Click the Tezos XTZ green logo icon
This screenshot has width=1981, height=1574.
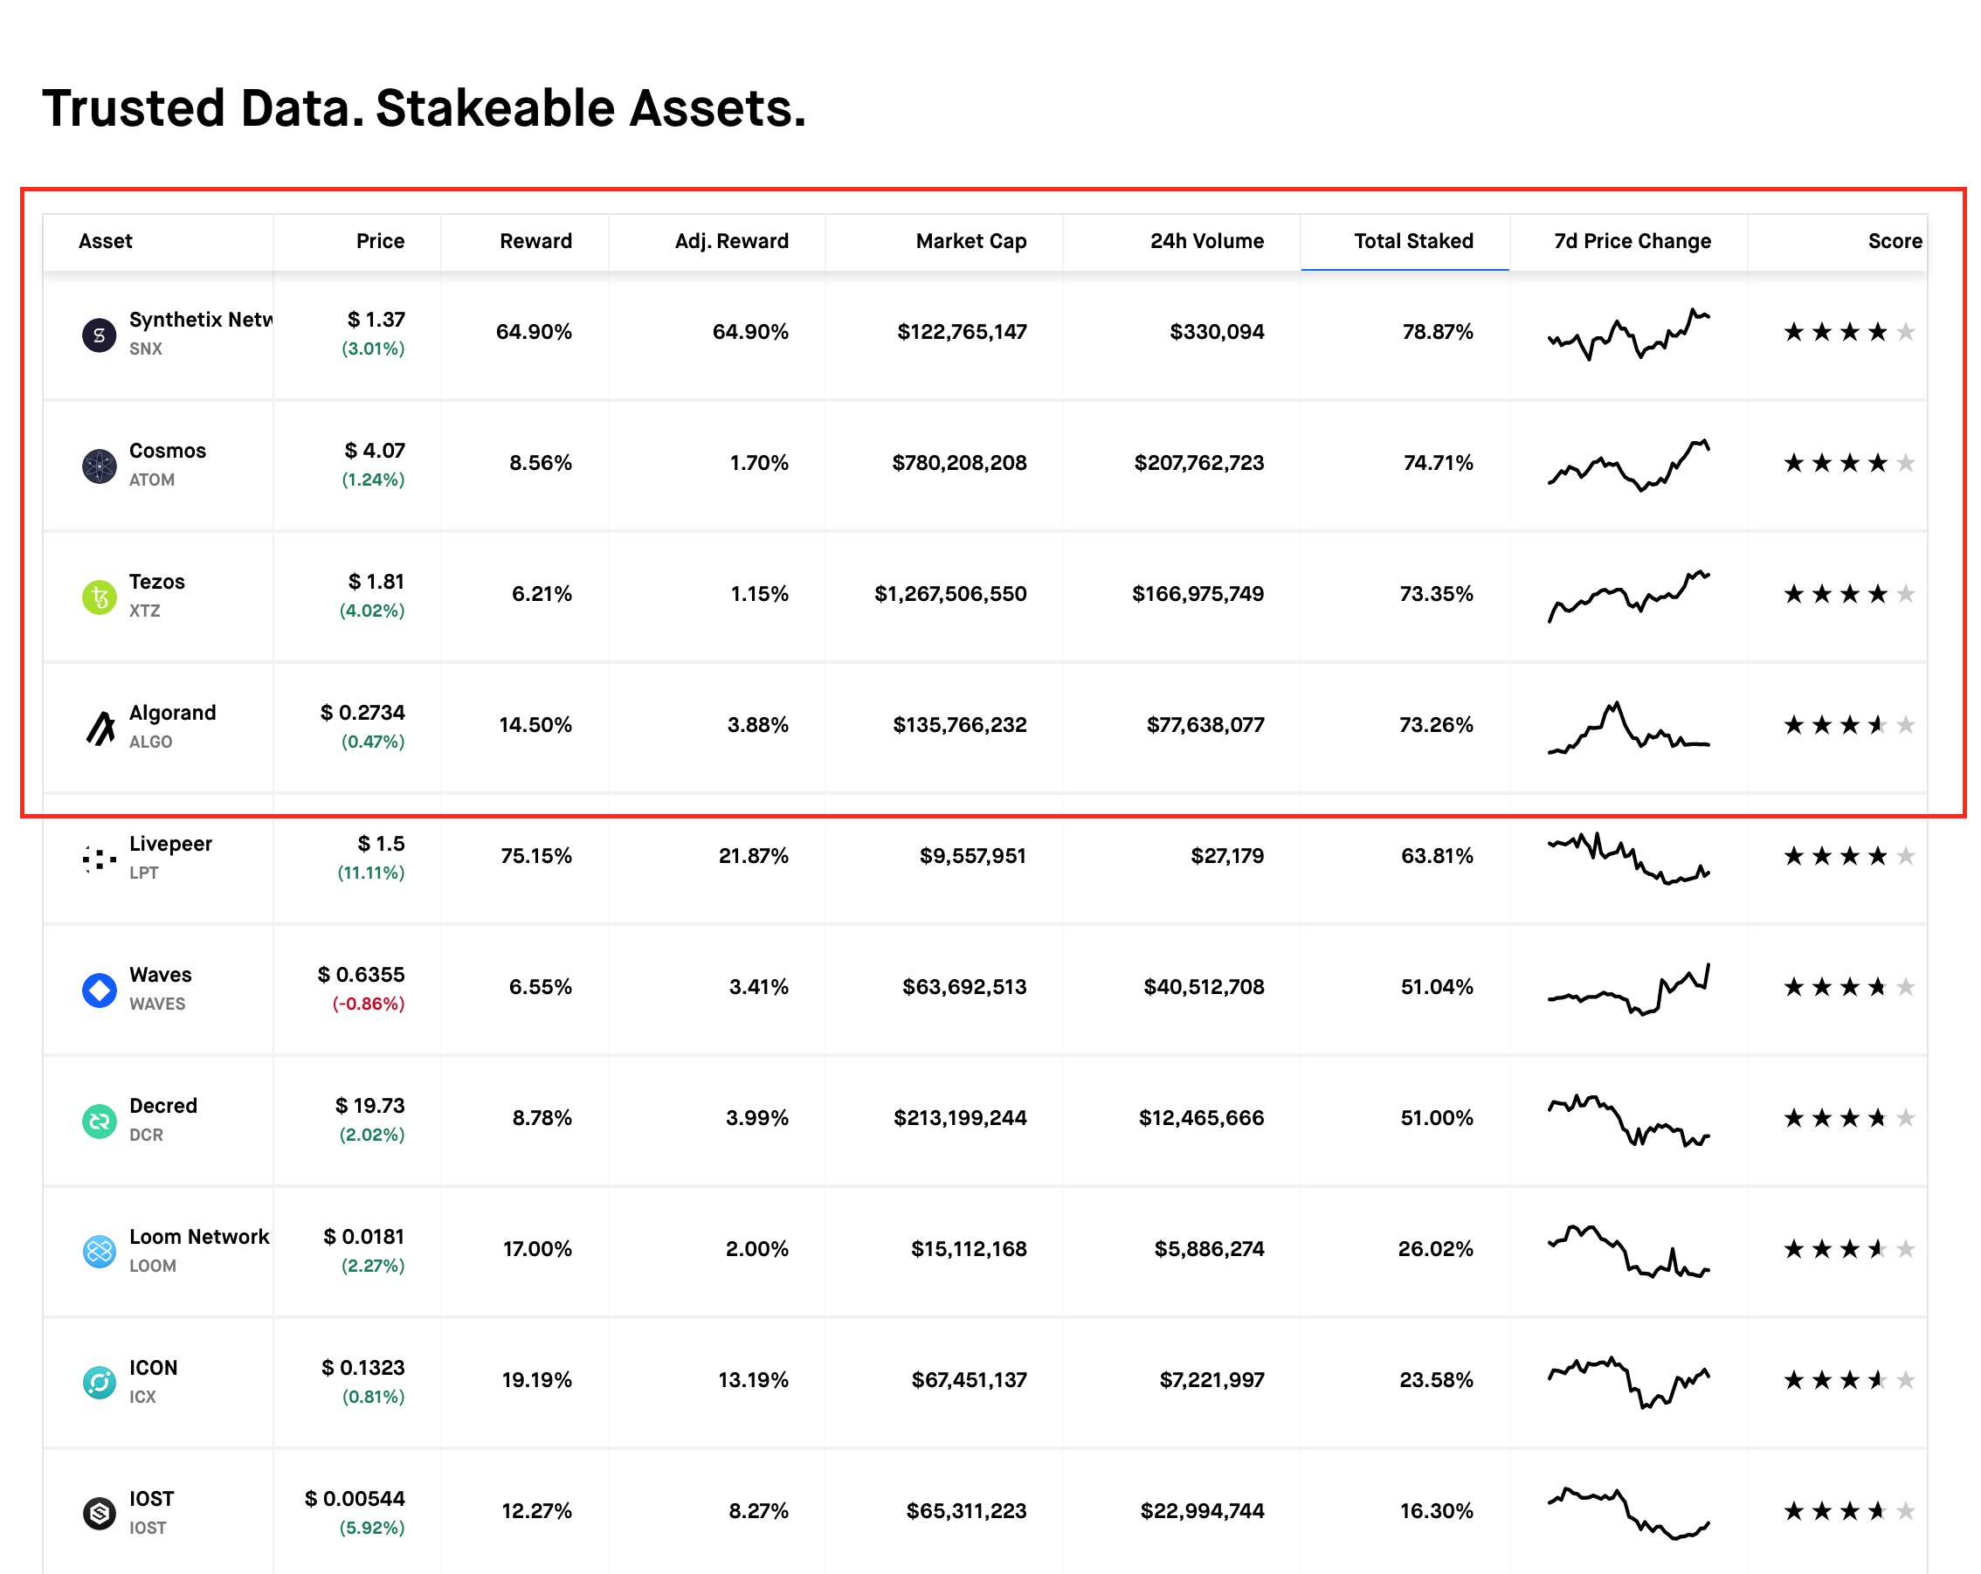point(100,597)
